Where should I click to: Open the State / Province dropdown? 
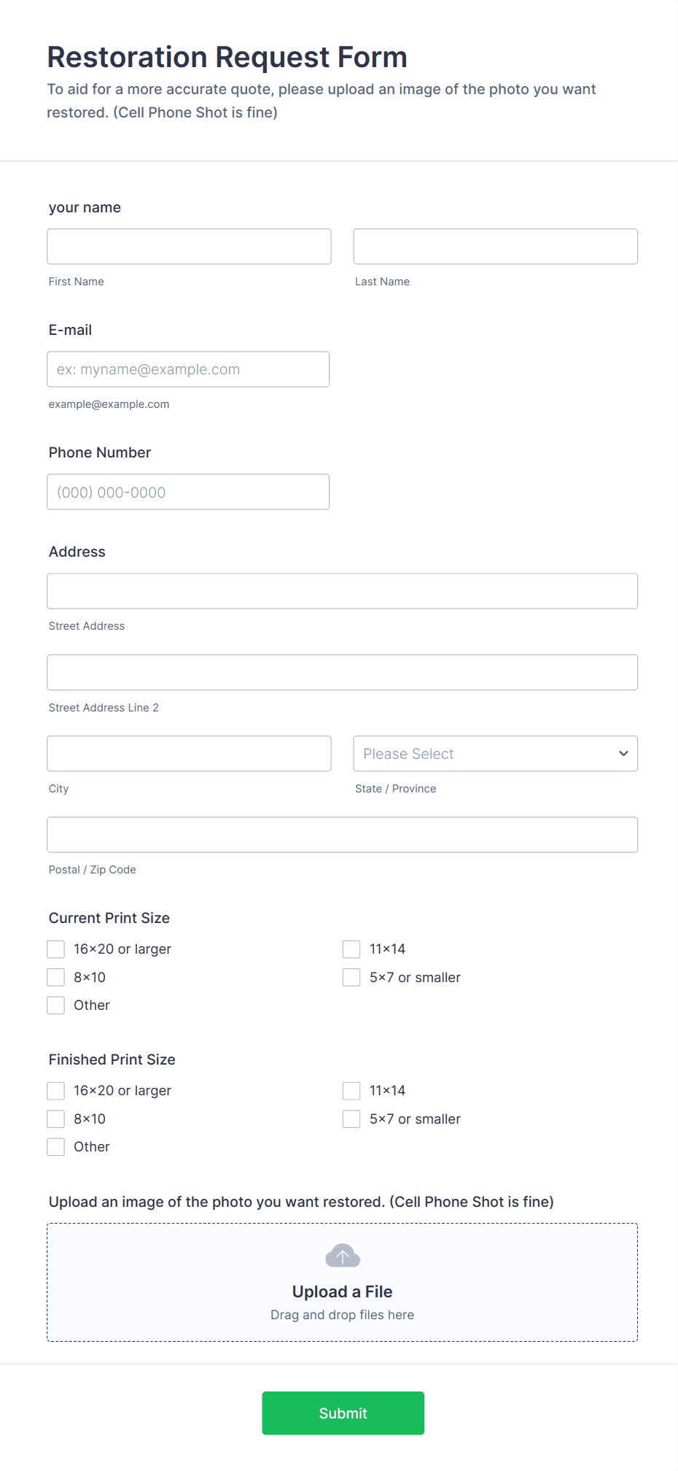point(495,753)
